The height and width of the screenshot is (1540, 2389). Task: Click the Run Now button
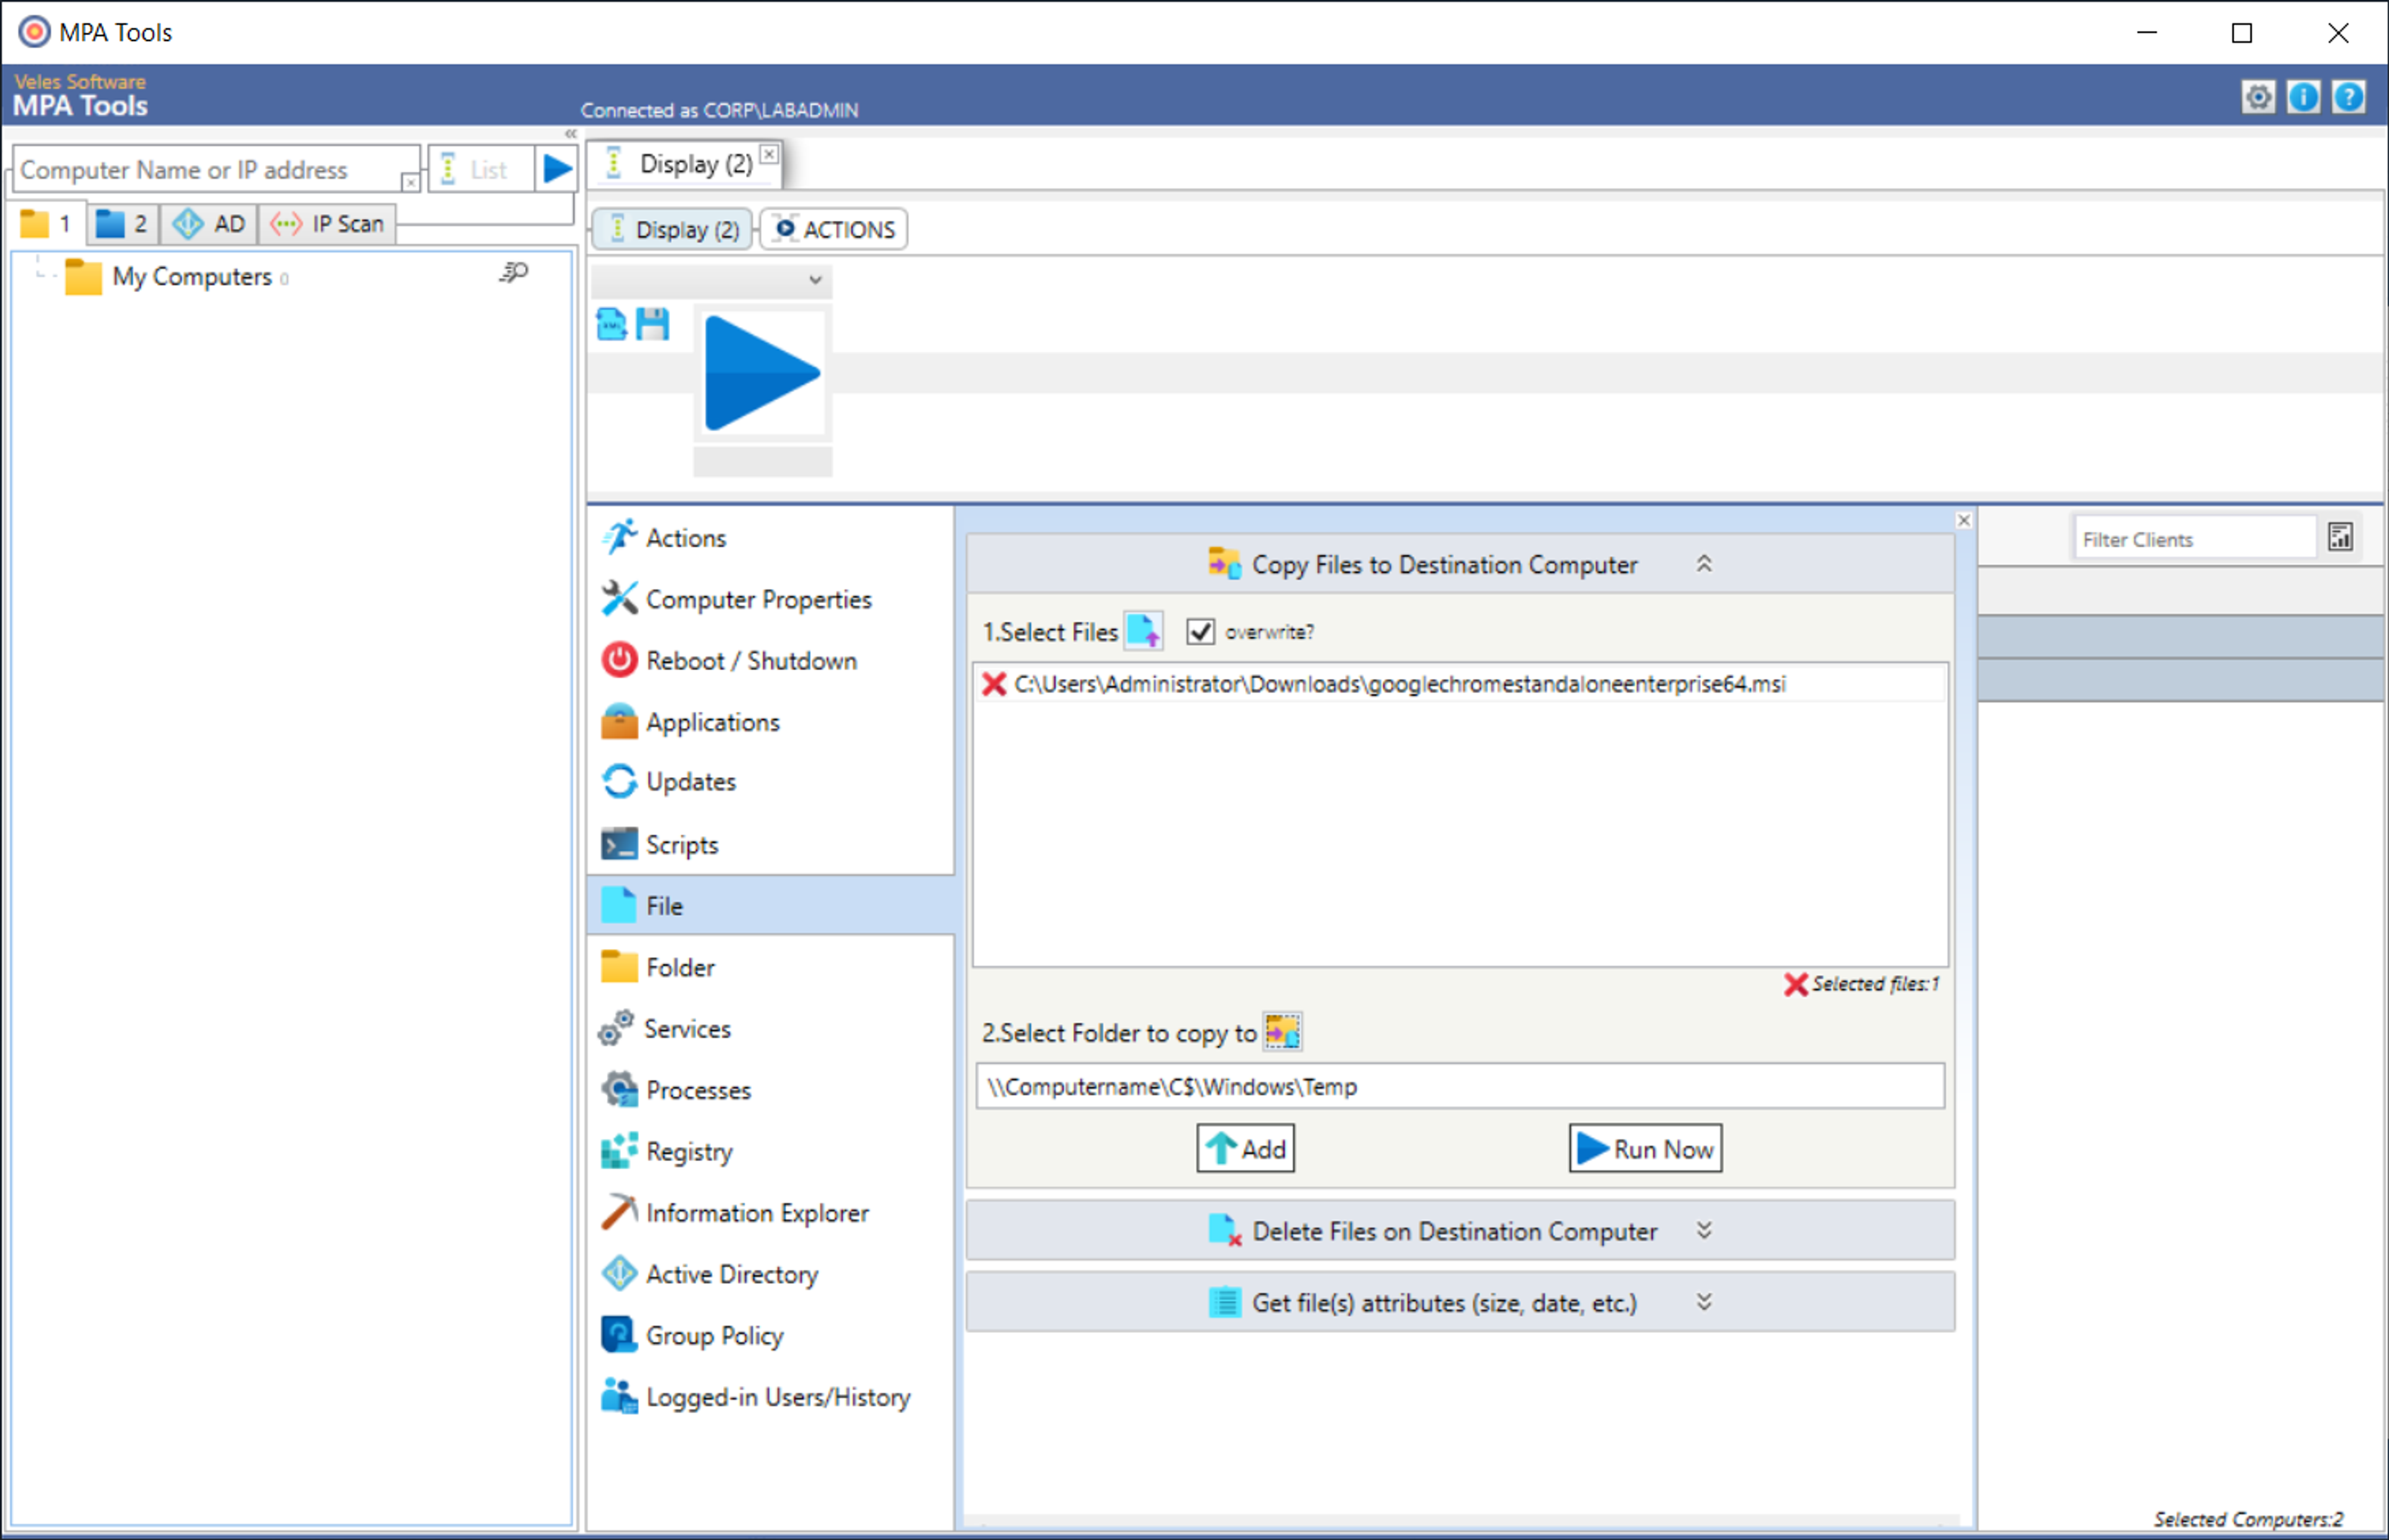click(x=1646, y=1148)
